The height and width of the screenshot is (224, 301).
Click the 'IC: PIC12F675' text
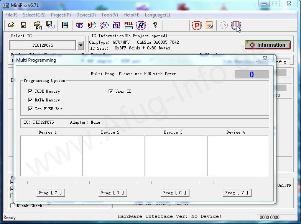point(39,122)
